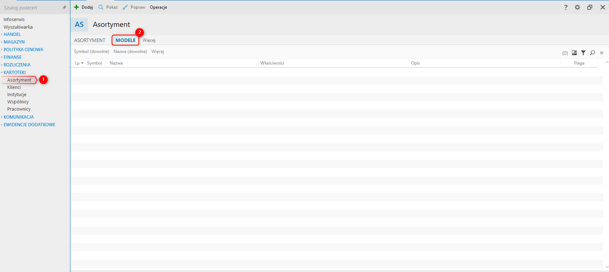Viewport: 609px width, 272px height.
Task: Expand the POLITYKA CENOWA section
Action: click(x=23, y=50)
